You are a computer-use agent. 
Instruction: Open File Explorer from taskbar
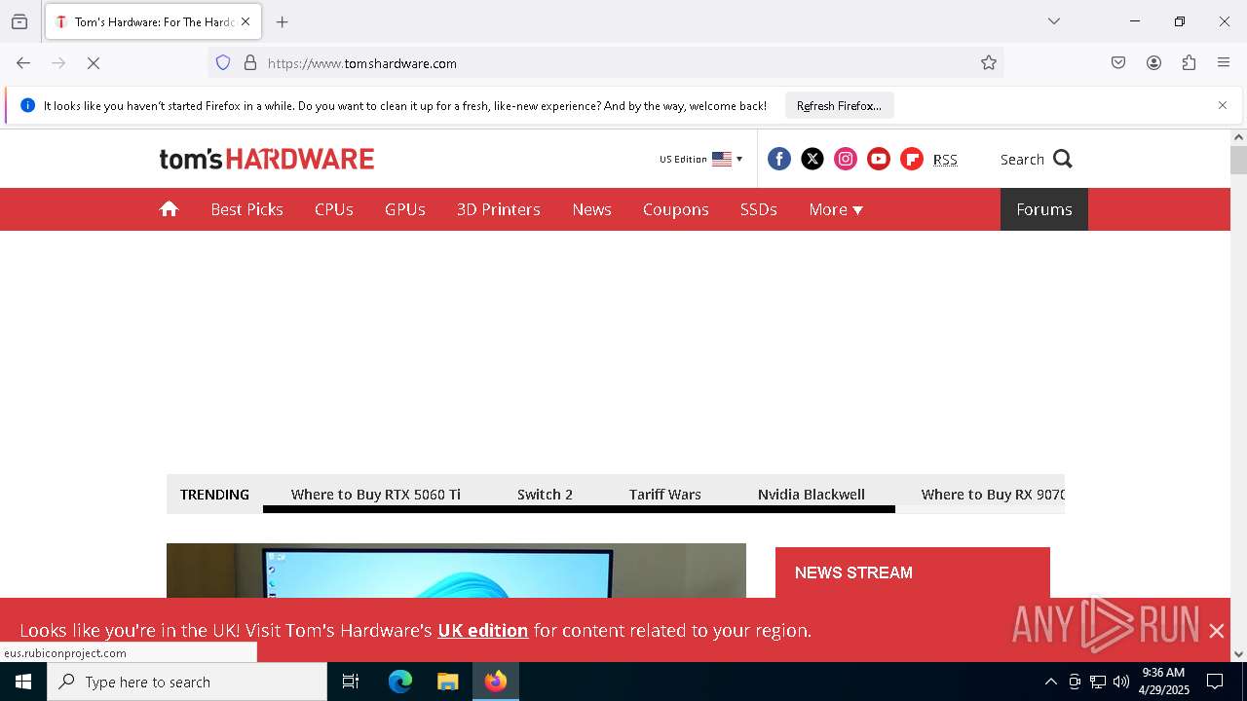[447, 682]
